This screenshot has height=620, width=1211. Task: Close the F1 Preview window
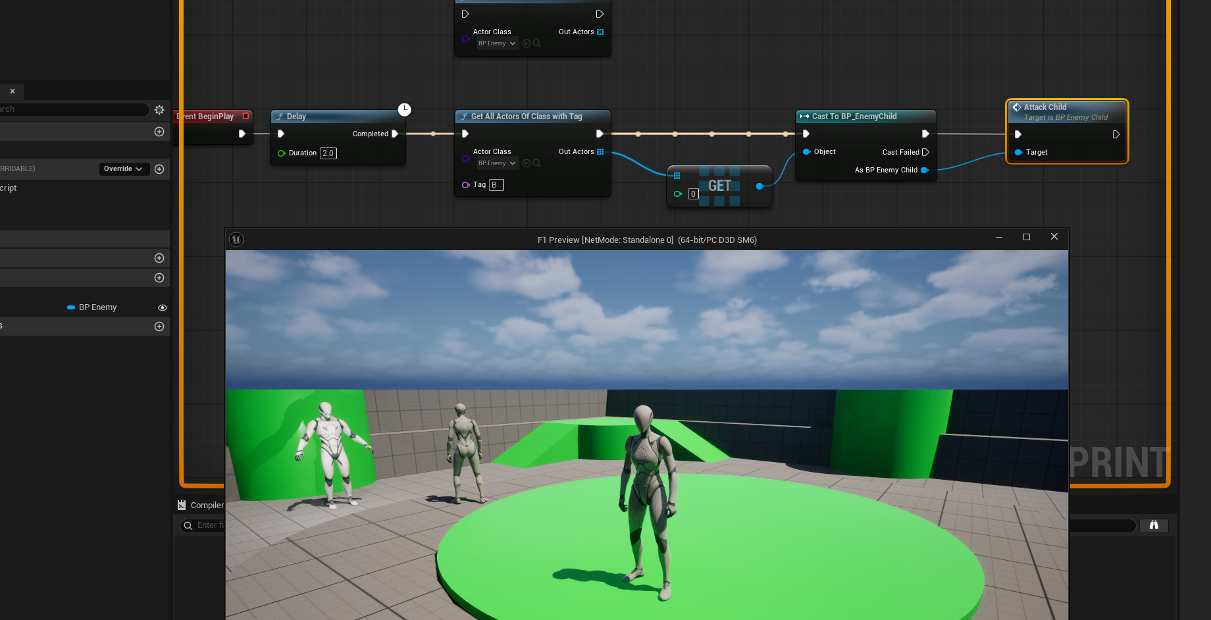click(x=1054, y=237)
